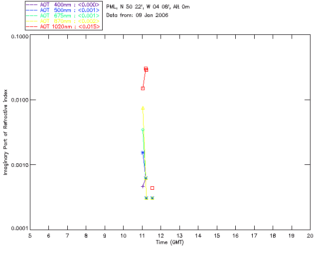Click the yellow triangle data marker
Image resolution: width=319 pixels, height=255 pixels.
click(x=143, y=108)
